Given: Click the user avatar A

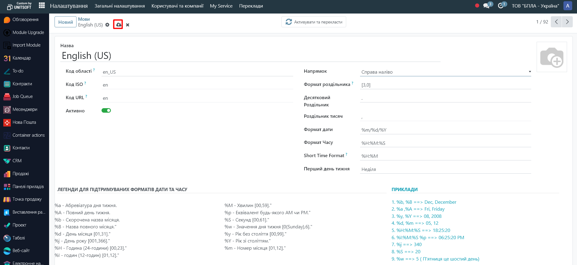Looking at the screenshot, I should [x=568, y=6].
